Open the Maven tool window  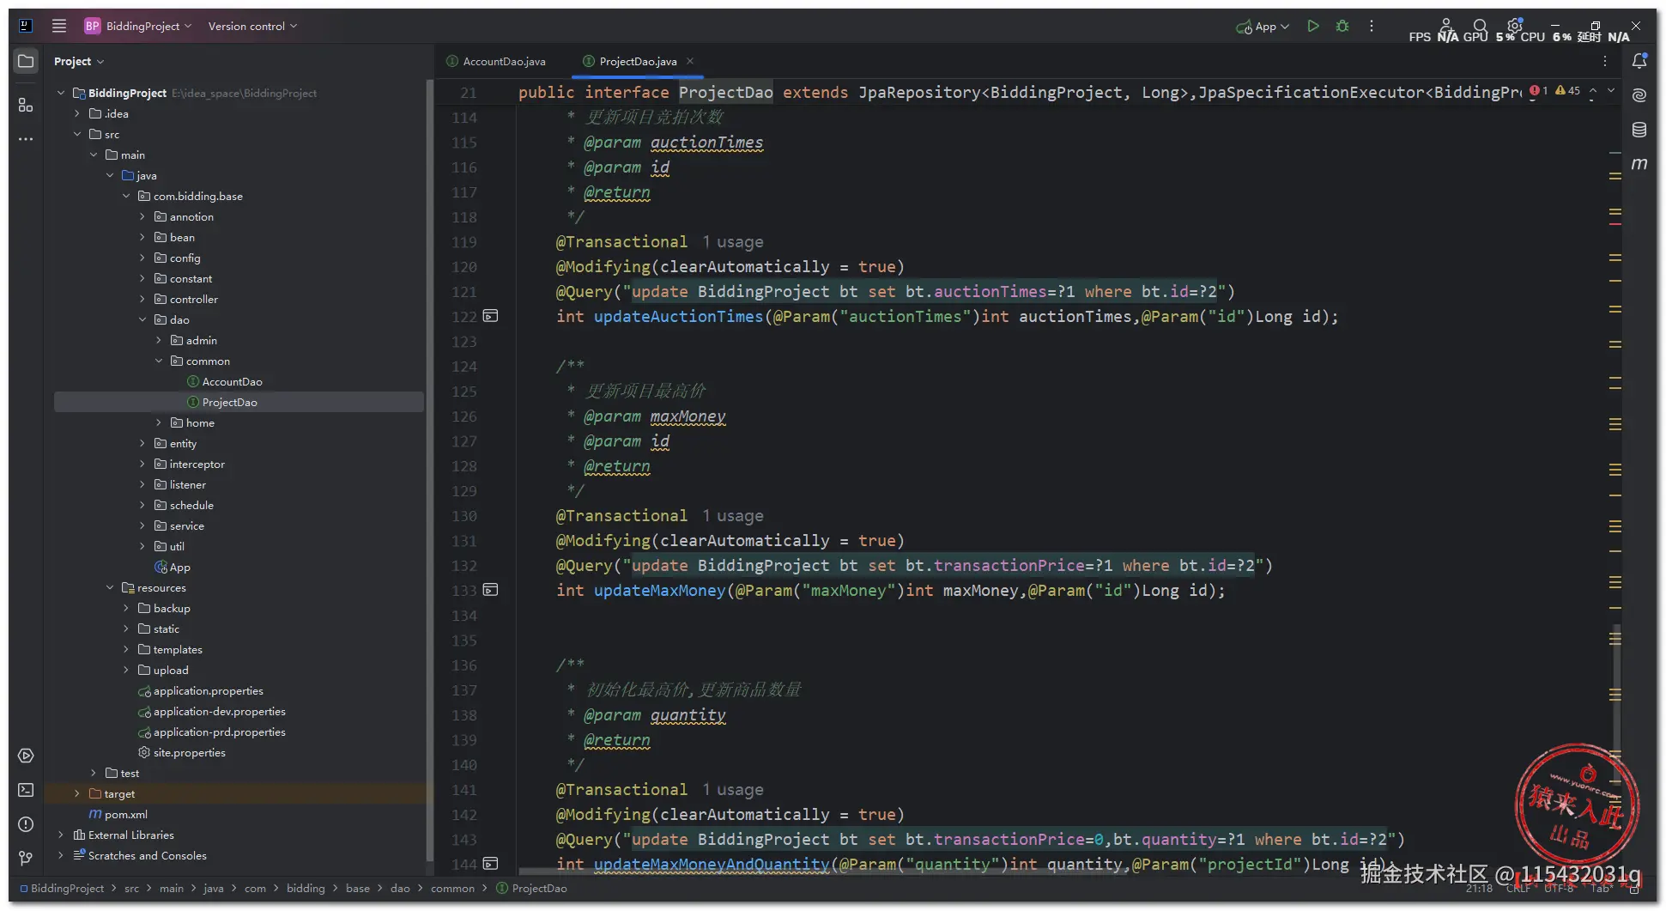tap(1639, 163)
